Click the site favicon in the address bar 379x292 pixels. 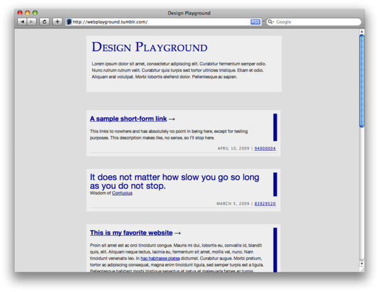[x=69, y=21]
